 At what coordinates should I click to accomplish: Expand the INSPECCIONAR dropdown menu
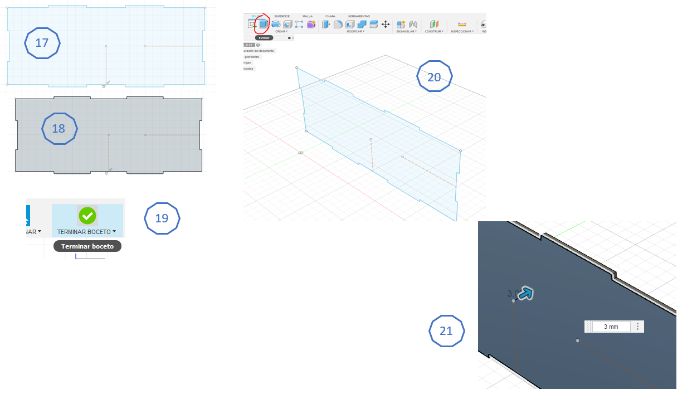click(462, 31)
